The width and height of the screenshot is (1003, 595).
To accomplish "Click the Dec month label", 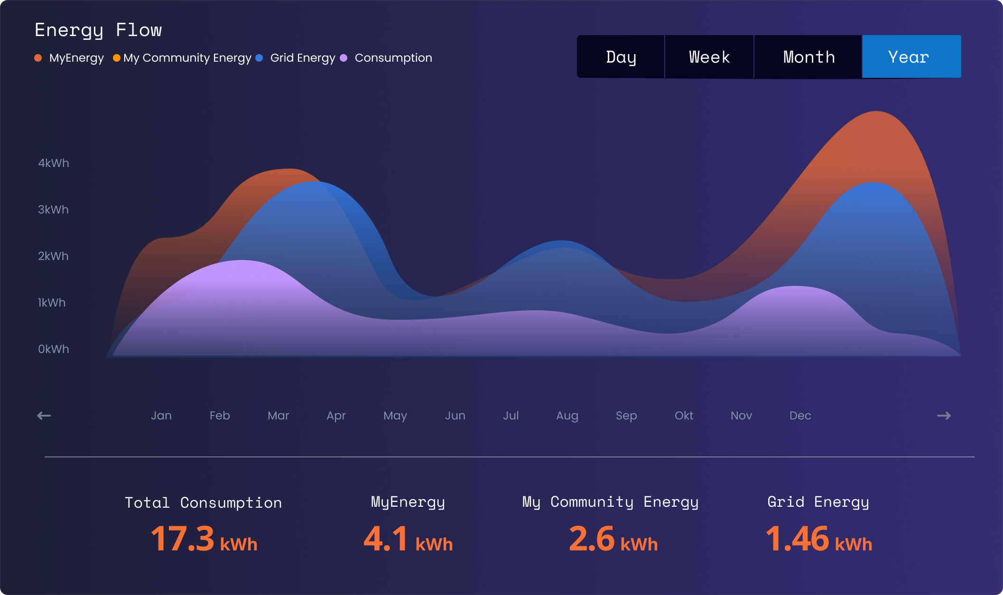I will pyautogui.click(x=800, y=416).
